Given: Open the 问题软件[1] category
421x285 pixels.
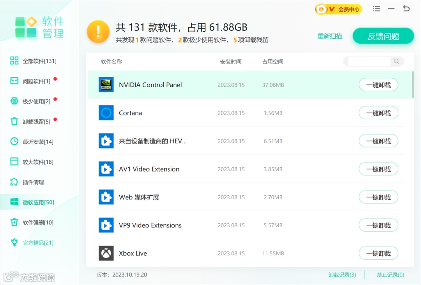Looking at the screenshot, I should pyautogui.click(x=30, y=81).
